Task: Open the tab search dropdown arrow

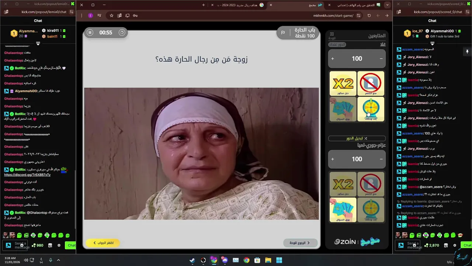Action: click(x=387, y=5)
